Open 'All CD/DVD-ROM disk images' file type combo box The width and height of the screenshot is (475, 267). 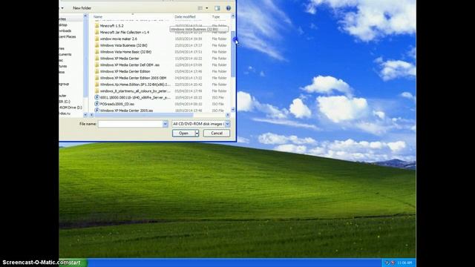[x=201, y=124]
